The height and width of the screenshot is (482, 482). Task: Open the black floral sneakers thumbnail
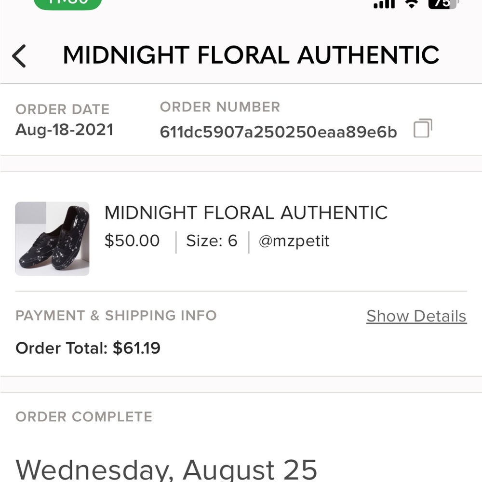pos(52,239)
